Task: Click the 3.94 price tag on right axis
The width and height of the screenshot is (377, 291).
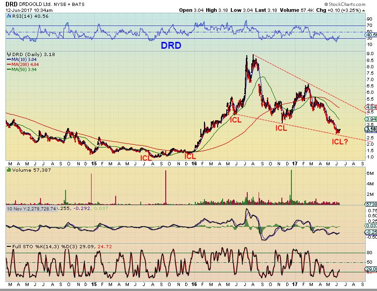Action: point(371,119)
